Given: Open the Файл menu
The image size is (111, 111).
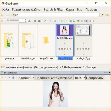Looking at the screenshot, I should click(5, 10).
